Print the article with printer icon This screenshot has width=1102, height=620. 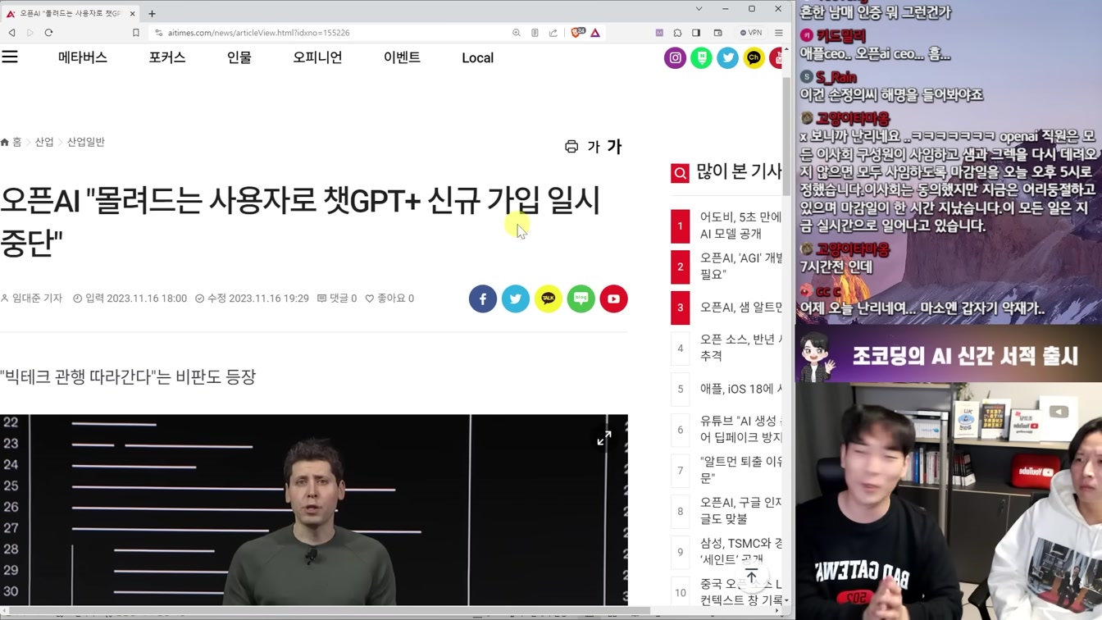point(571,147)
